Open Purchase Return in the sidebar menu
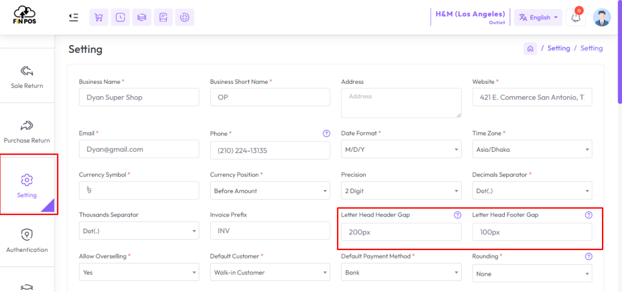 point(27,132)
